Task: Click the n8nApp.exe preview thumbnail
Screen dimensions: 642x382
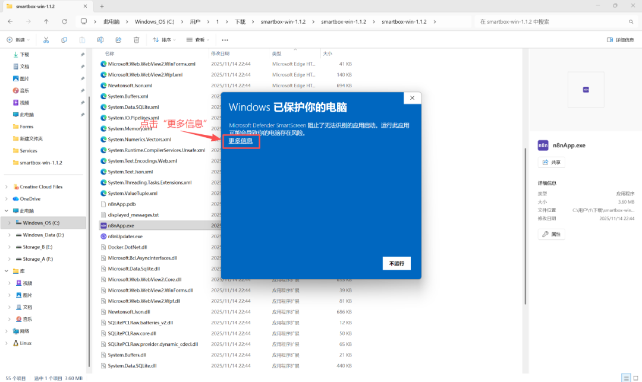Action: 586,90
